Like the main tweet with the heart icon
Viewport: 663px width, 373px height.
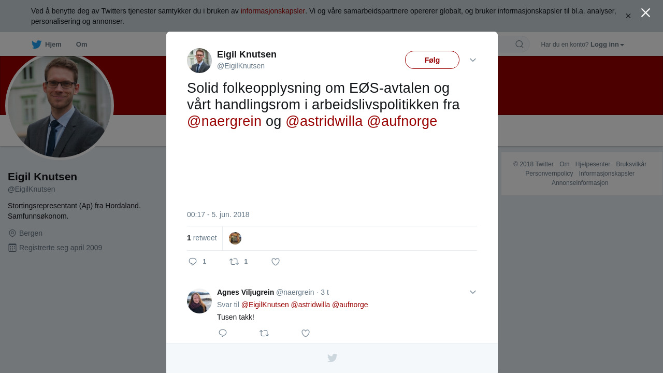276,262
